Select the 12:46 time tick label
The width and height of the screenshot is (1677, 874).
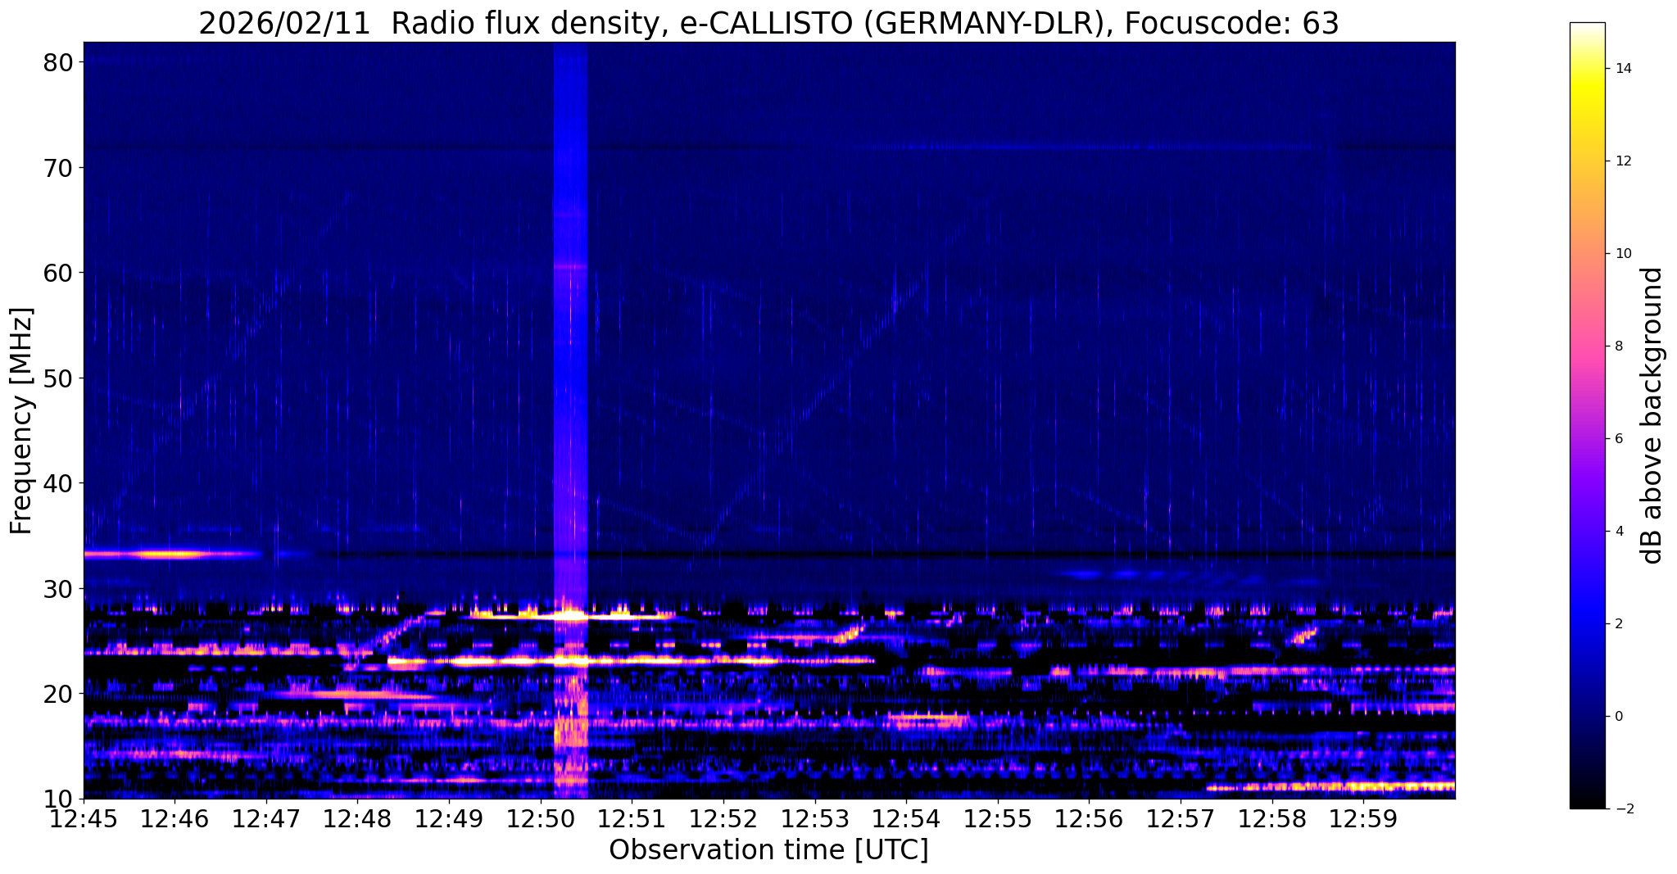tap(174, 819)
